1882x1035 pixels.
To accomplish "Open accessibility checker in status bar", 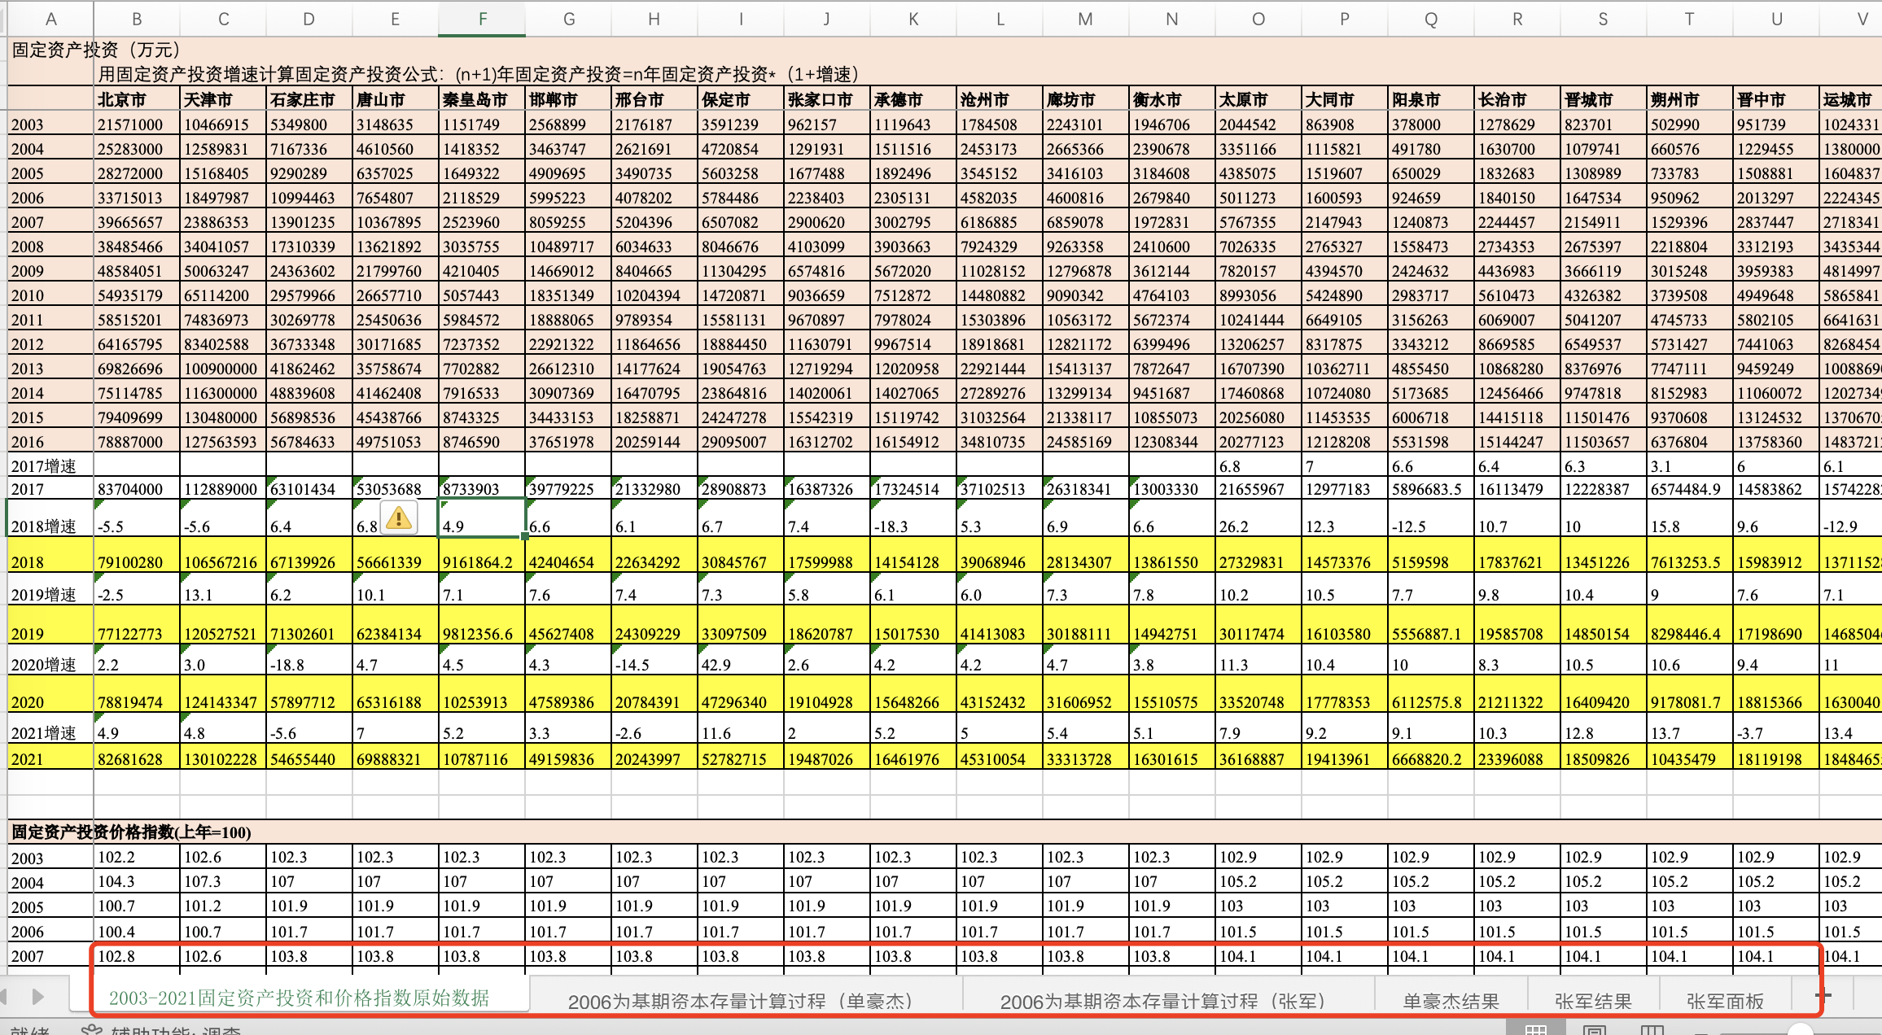I will point(163,1030).
